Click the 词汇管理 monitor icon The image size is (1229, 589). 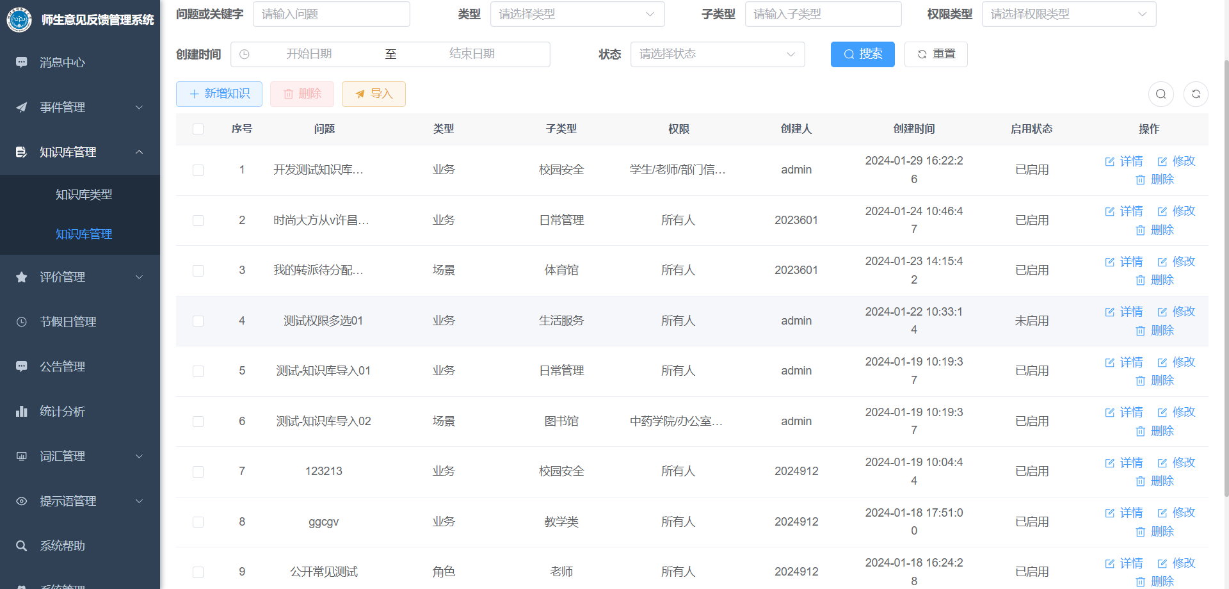[22, 456]
